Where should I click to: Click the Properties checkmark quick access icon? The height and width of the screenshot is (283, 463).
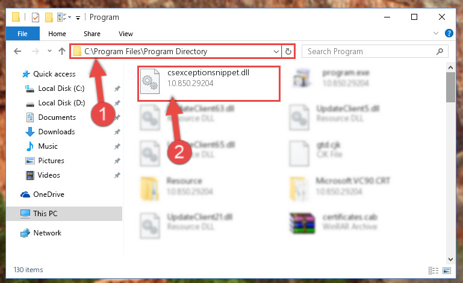36,17
